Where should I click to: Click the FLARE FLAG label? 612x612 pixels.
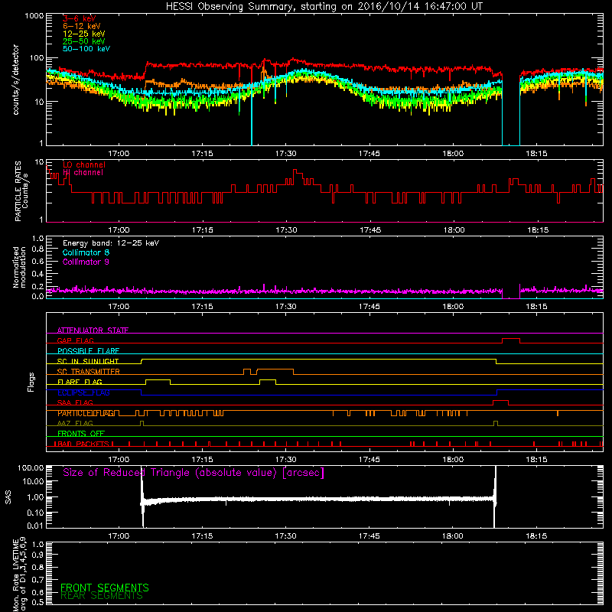[x=80, y=382]
